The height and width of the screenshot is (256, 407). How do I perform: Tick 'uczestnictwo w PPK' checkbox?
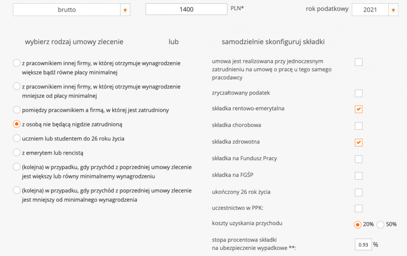(x=359, y=209)
